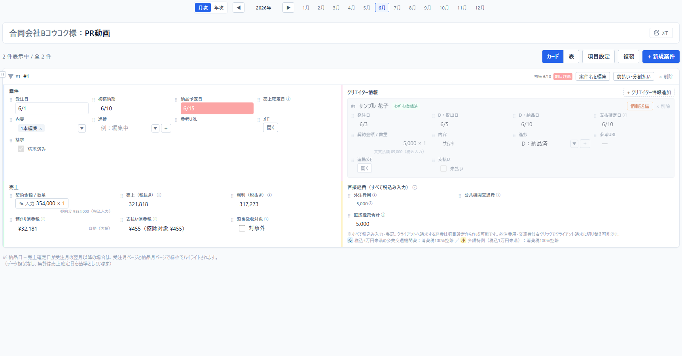Select the 12月 month tab

(x=480, y=8)
